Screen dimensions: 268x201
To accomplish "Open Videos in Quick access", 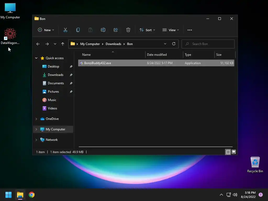I will pos(52,108).
